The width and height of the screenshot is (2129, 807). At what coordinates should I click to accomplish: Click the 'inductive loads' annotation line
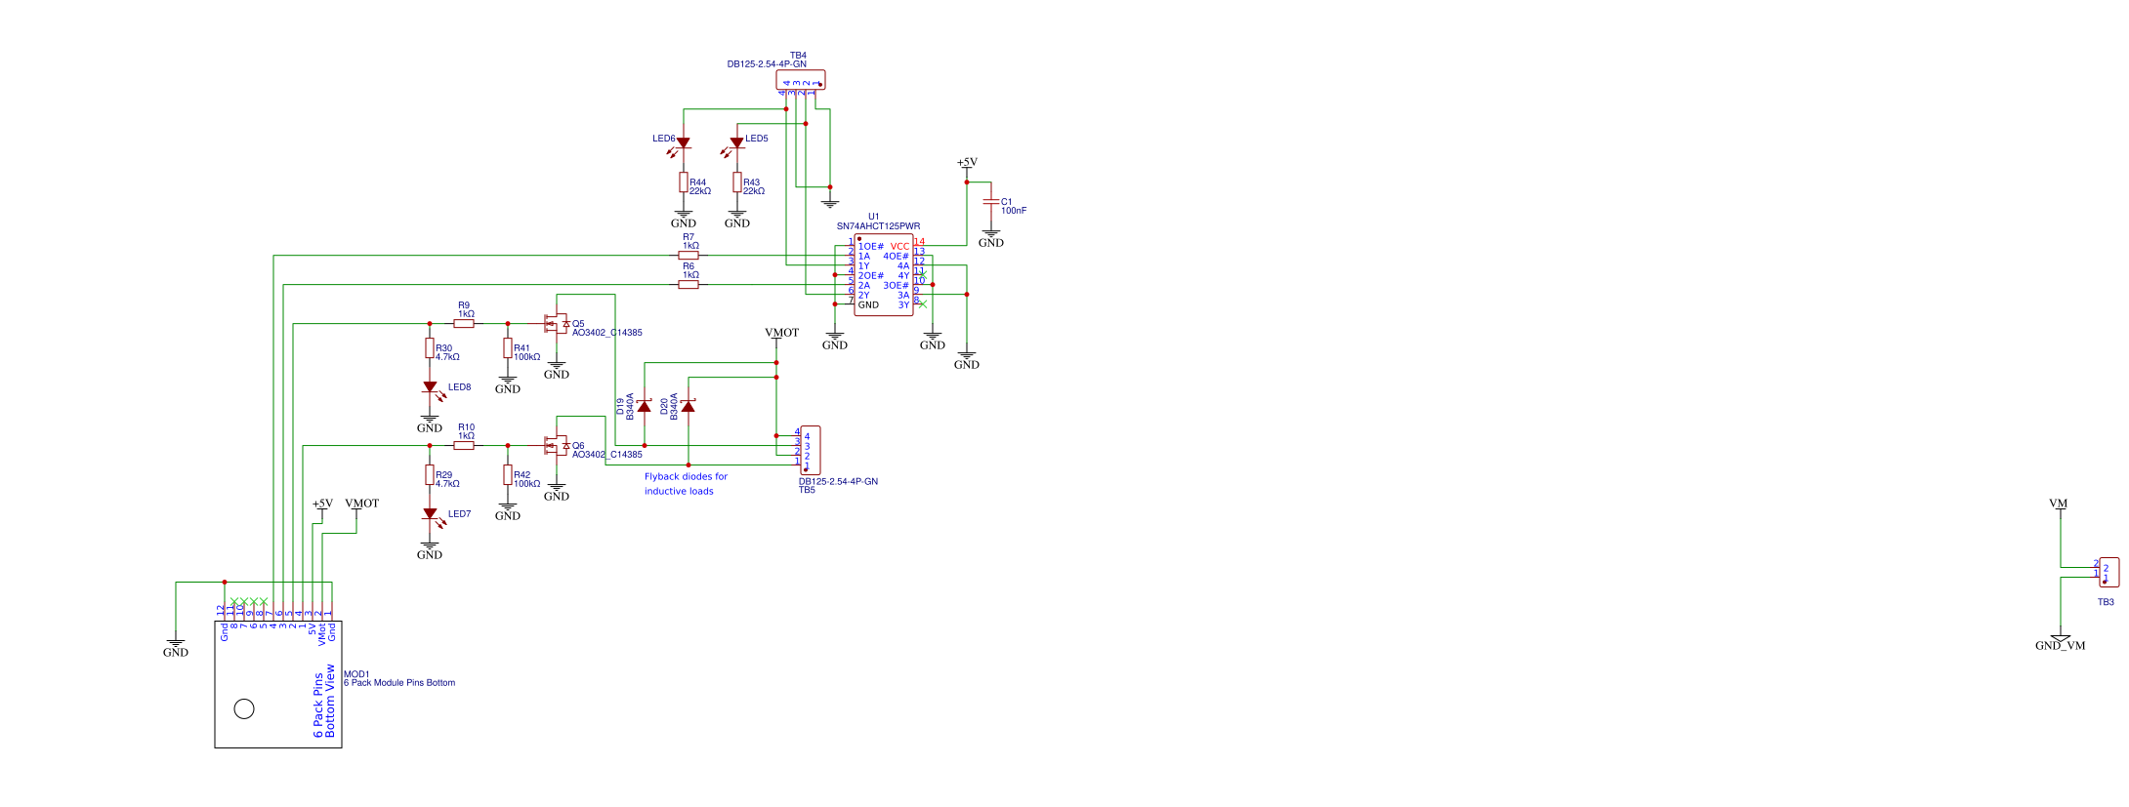click(679, 492)
